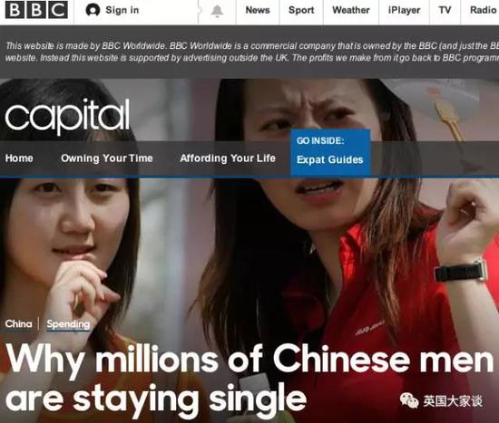Click the China tag link
The width and height of the screenshot is (499, 423).
18,324
